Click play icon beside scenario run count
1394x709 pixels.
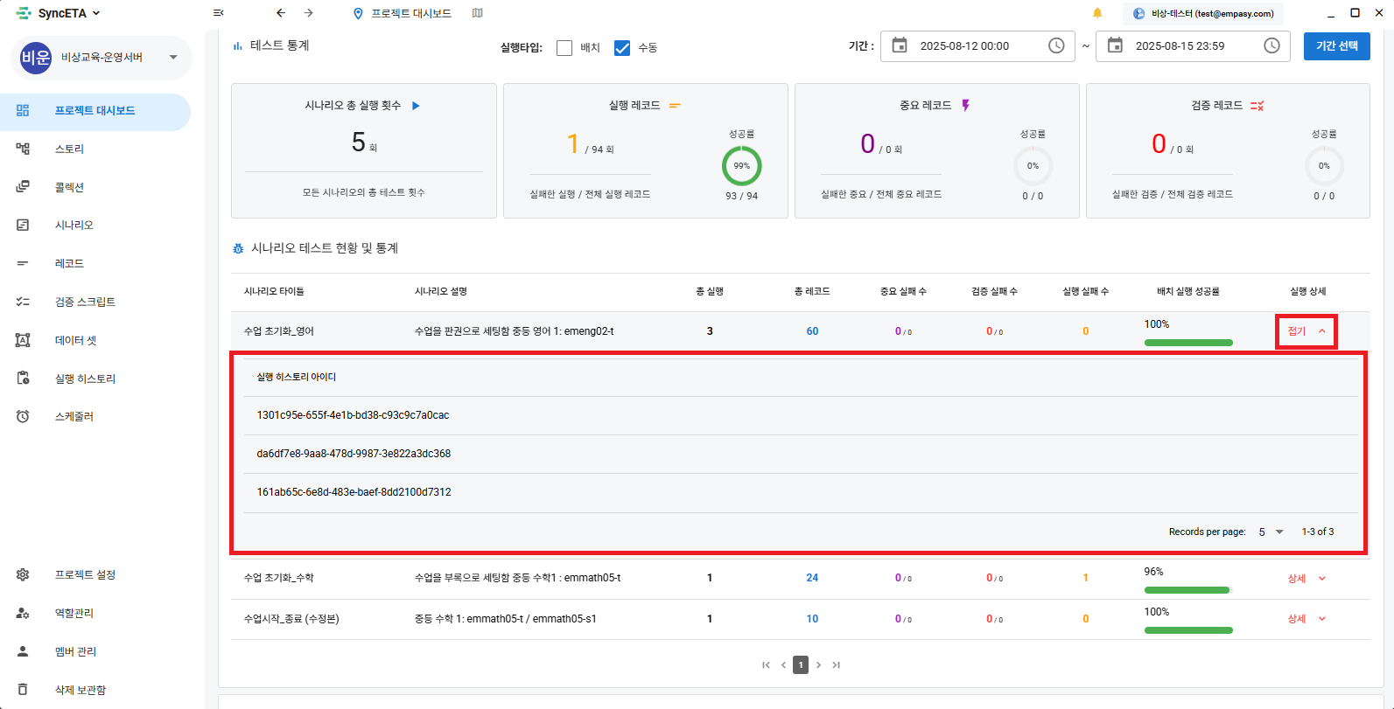click(416, 106)
